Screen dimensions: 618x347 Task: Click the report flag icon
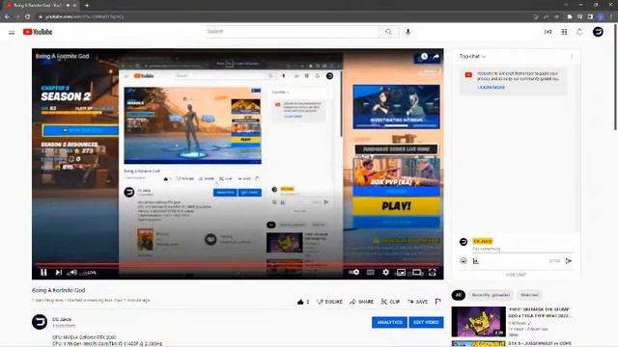coord(437,302)
